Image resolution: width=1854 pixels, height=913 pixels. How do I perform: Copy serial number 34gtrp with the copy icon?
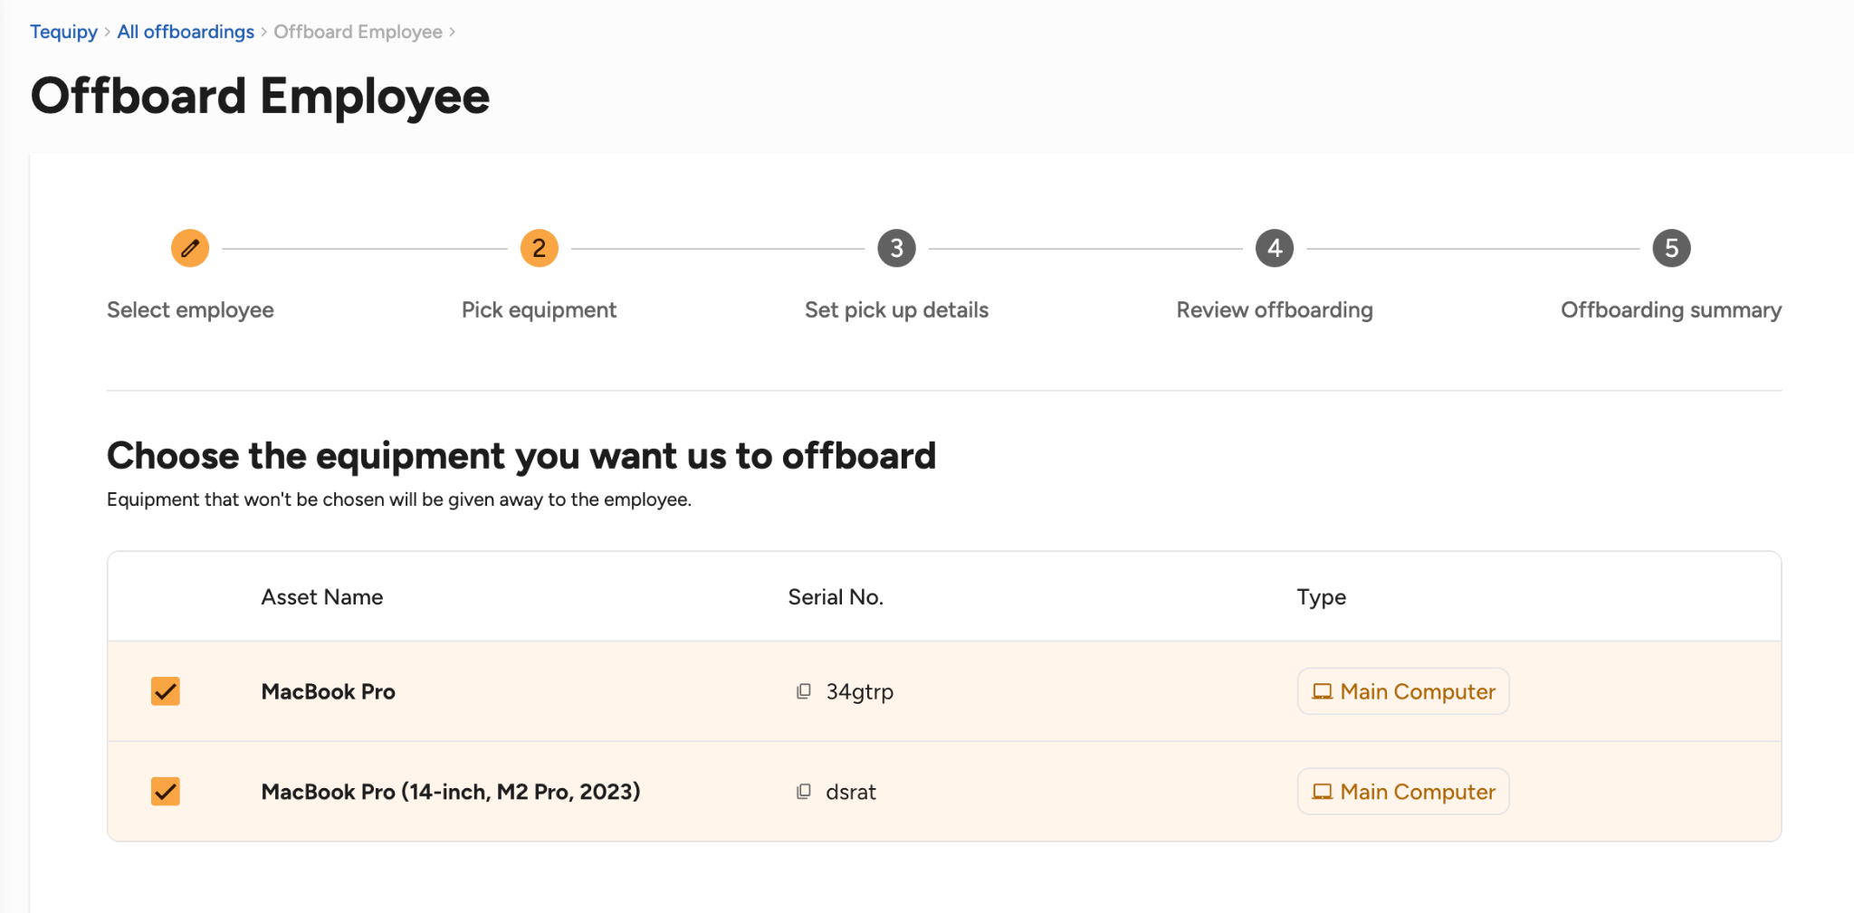(x=803, y=691)
